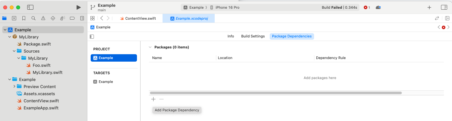The height and width of the screenshot is (121, 452).
Task: Click the packages table horizontal scrollbar
Action: (x=276, y=93)
